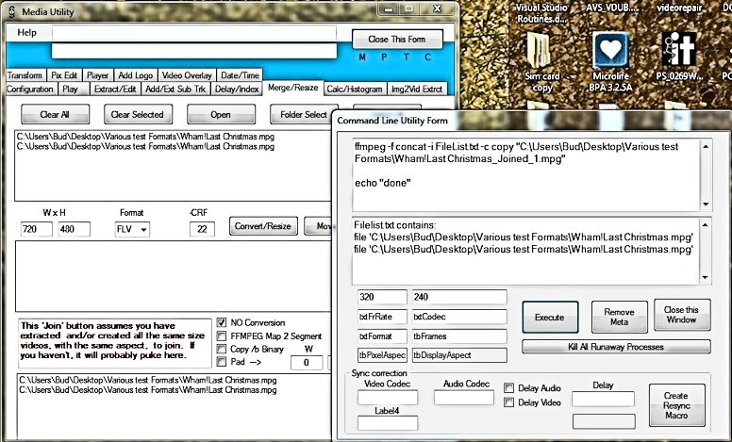The height and width of the screenshot is (442, 732).
Task: Click the Delay input field
Action: pos(604,399)
